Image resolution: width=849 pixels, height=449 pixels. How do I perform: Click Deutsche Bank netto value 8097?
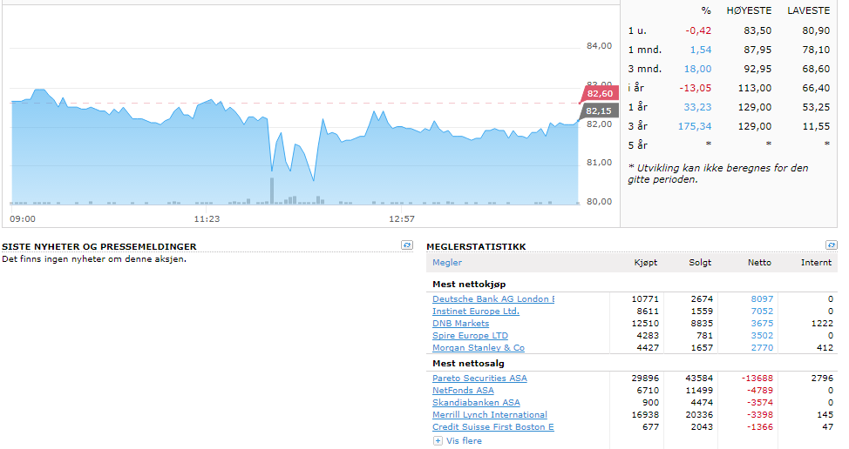click(761, 299)
